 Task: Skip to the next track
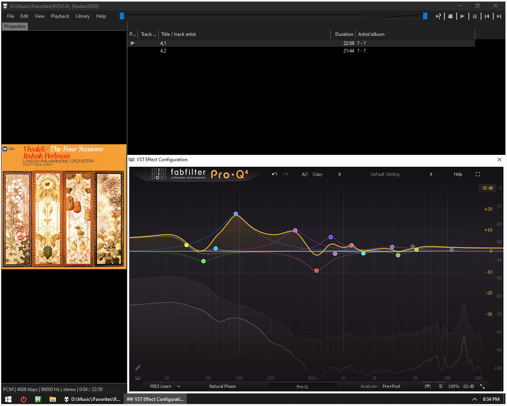tap(499, 16)
